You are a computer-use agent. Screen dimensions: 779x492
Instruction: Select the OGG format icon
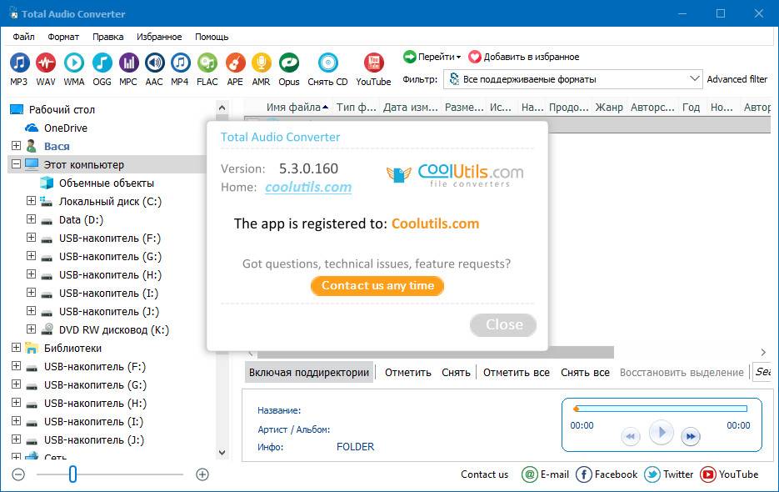(102, 63)
